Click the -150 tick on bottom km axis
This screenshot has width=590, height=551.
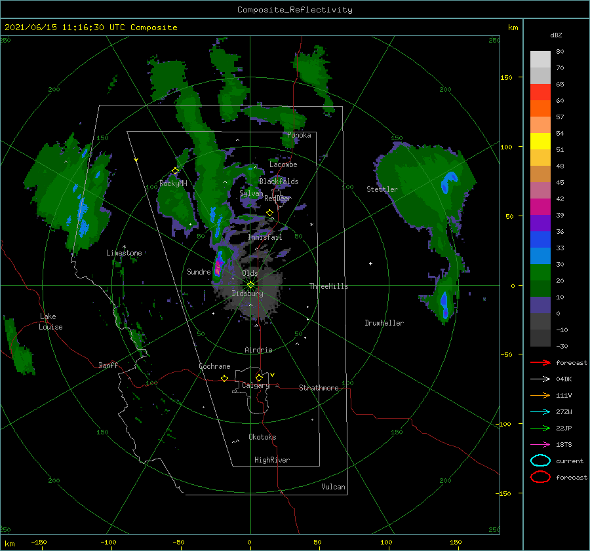tap(39, 542)
